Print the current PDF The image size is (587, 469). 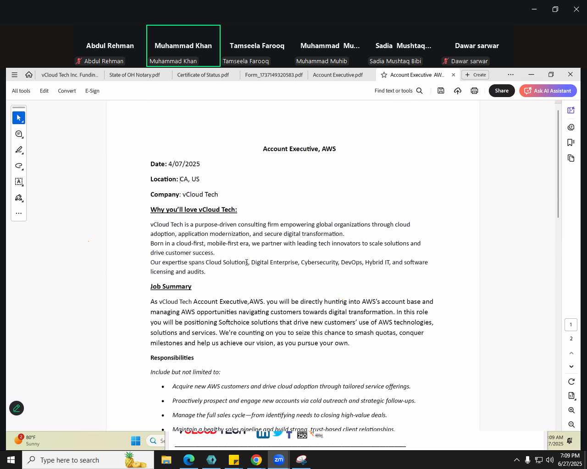pyautogui.click(x=474, y=91)
